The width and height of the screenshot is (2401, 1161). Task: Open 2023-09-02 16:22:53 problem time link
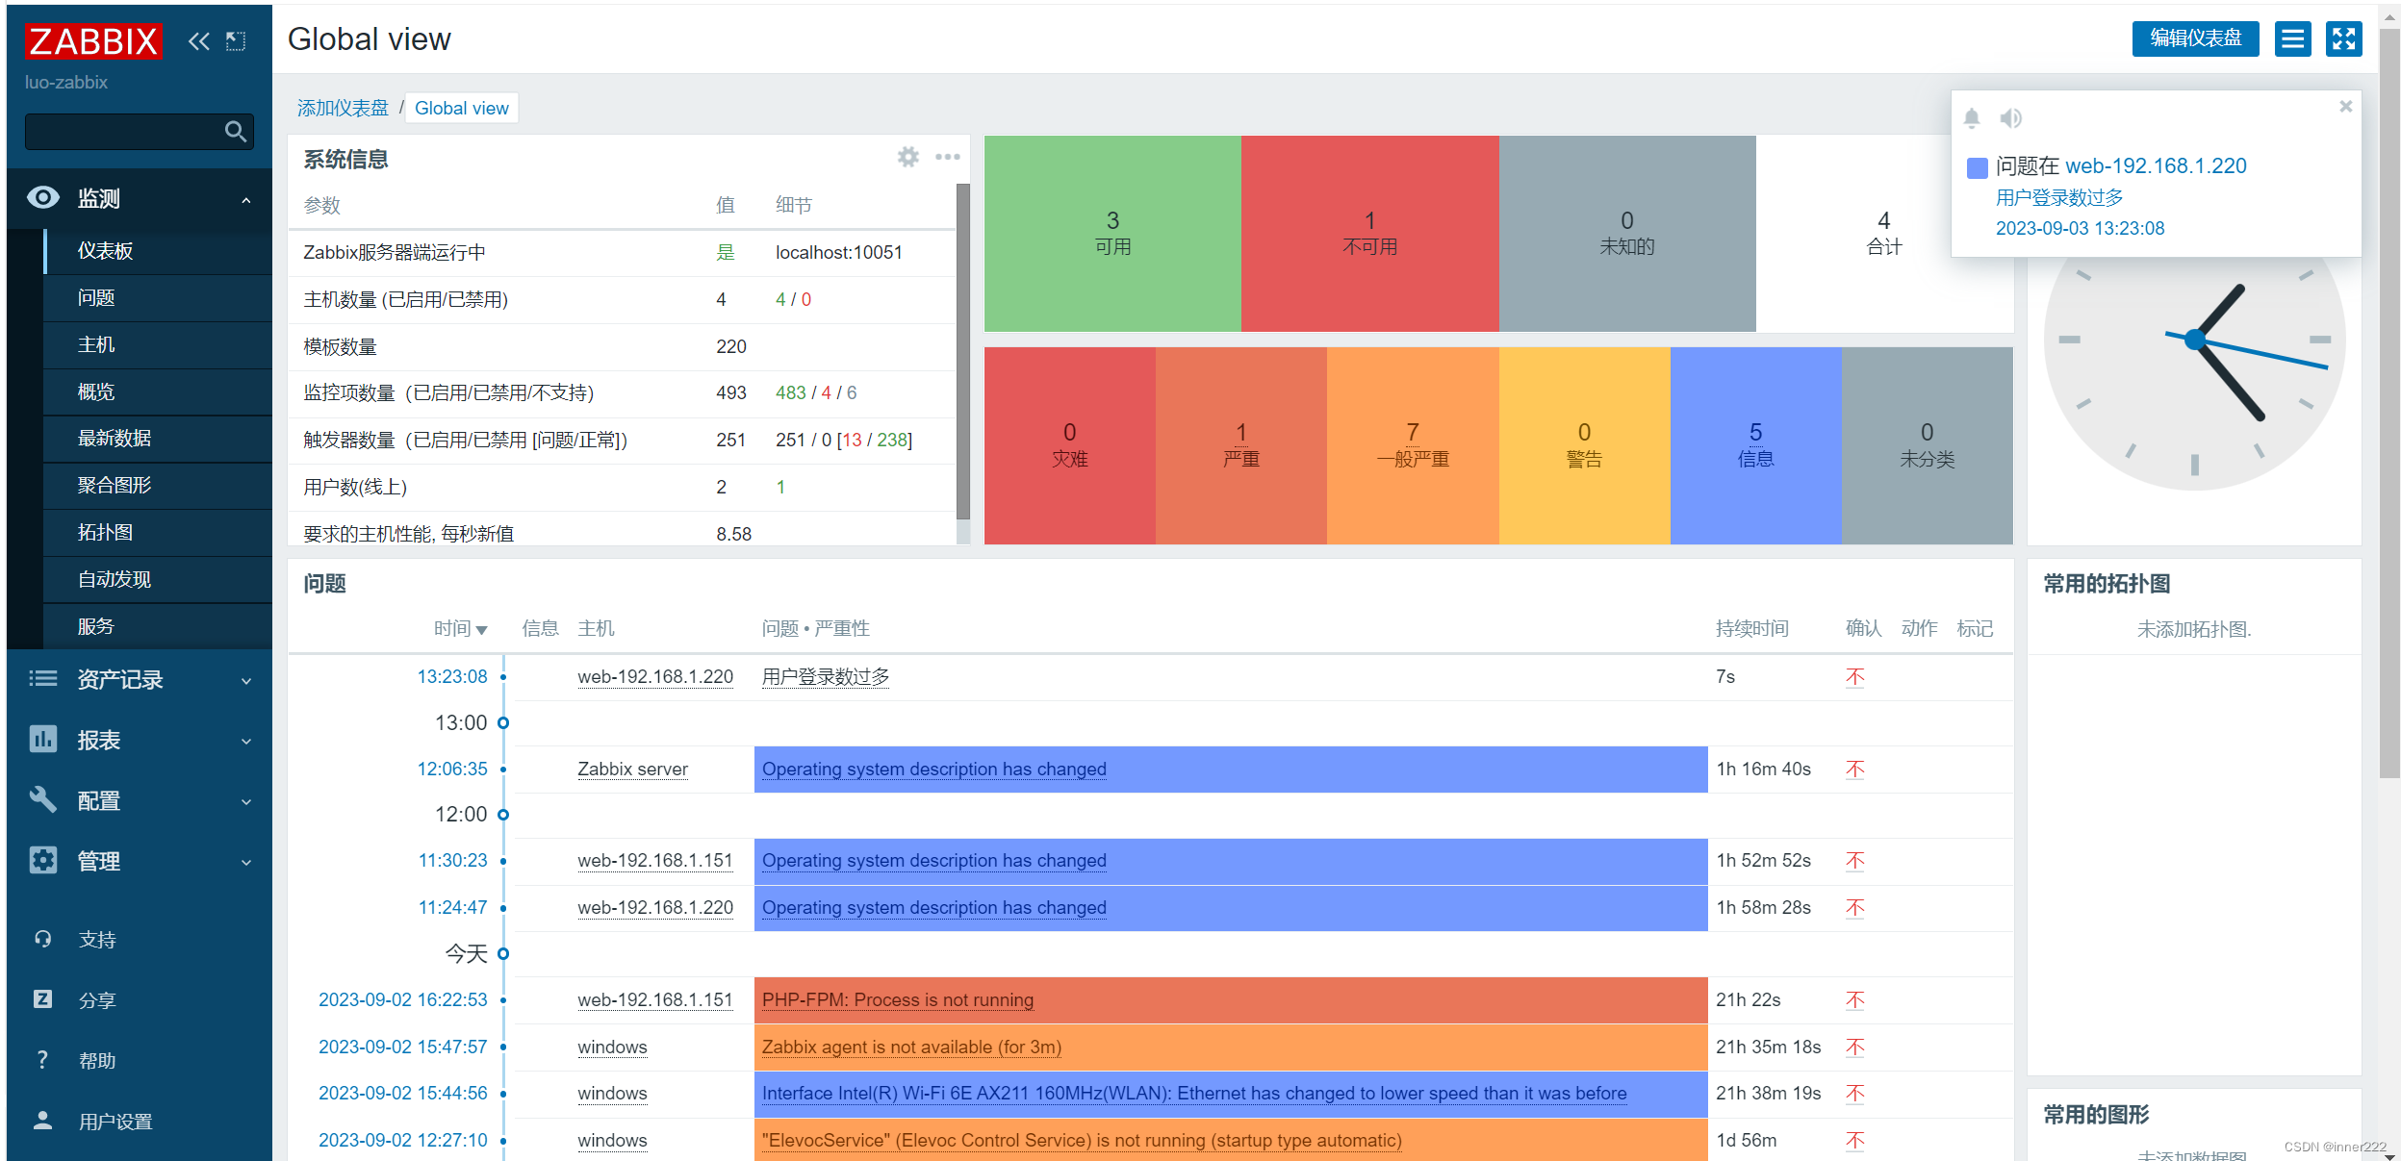click(403, 999)
